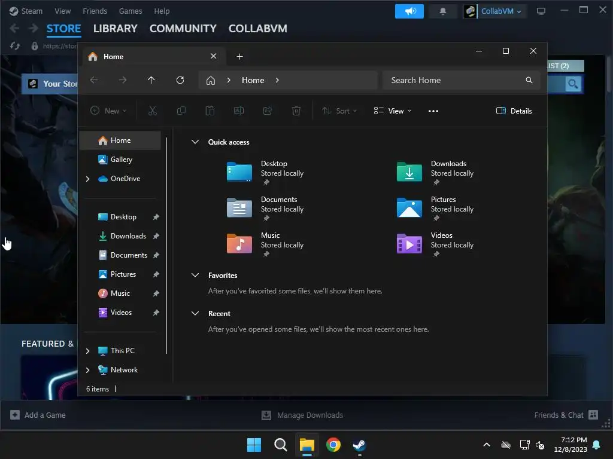The width and height of the screenshot is (613, 459).
Task: Expand Network in the navigation pane
Action: (x=87, y=370)
